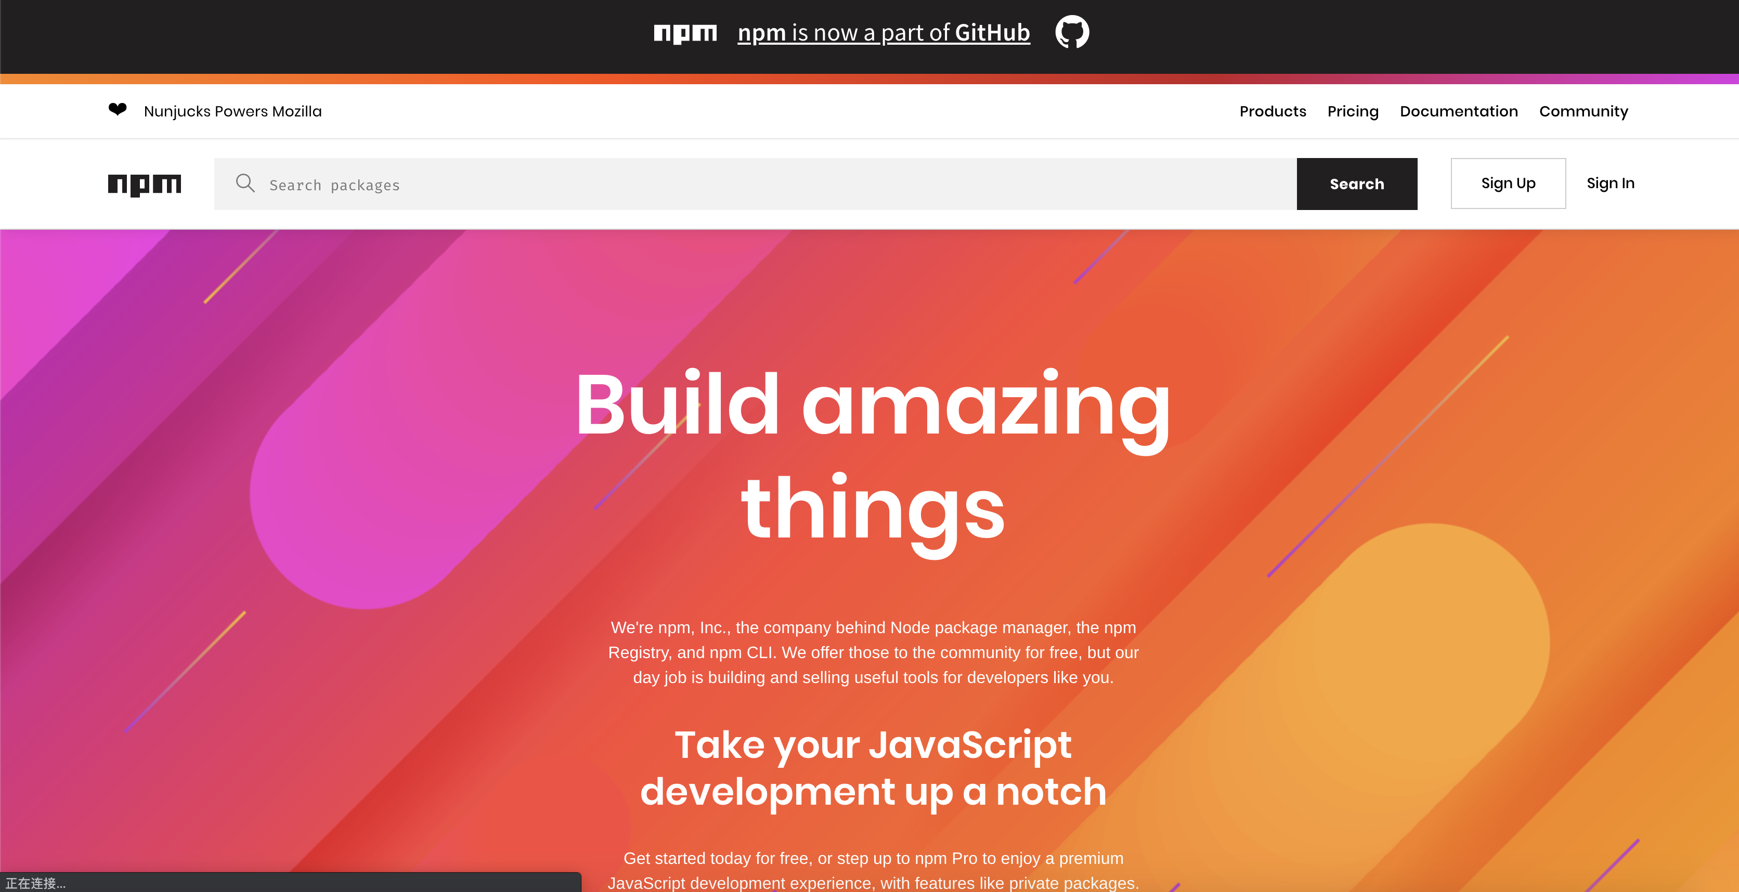
Task: Click the paragraph starting 'We're npm, Inc.'
Action: coord(872,652)
